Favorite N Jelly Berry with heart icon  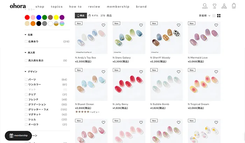[x=141, y=72]
